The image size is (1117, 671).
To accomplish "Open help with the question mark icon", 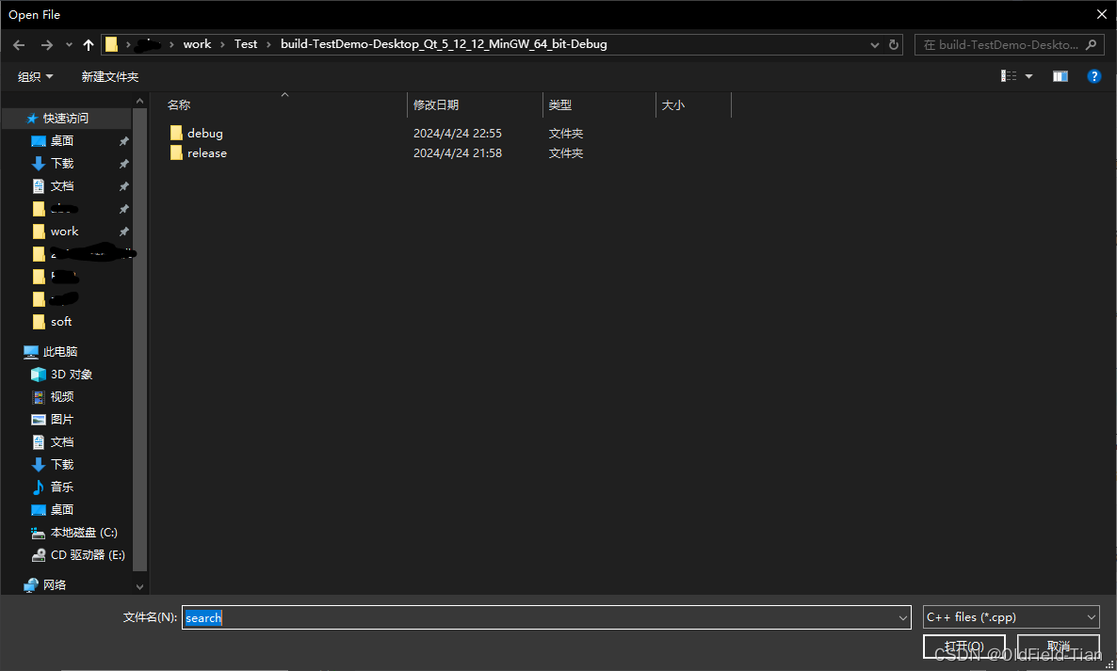I will coord(1094,76).
